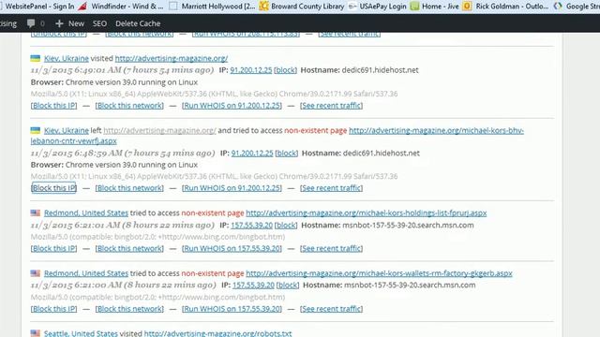The width and height of the screenshot is (600, 337).
Task: Click Ukraine flag on the 6:49:01 AM entry
Action: click(36, 58)
